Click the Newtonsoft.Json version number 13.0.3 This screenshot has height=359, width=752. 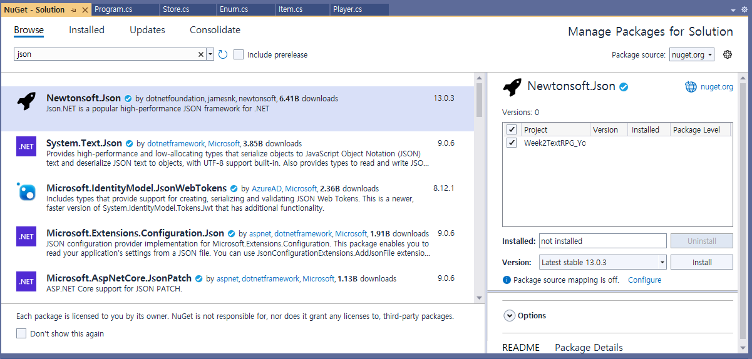point(443,98)
